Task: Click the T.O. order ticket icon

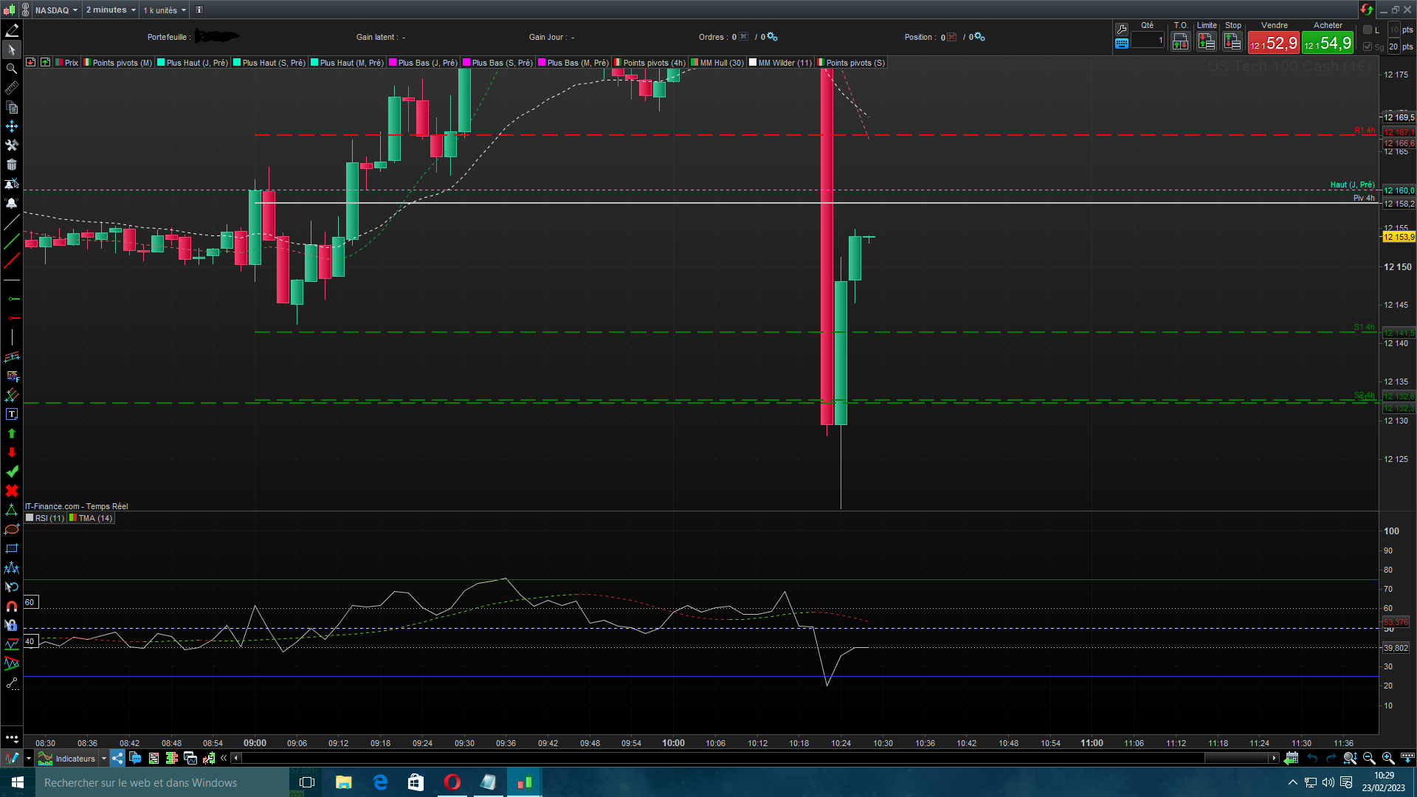Action: tap(1180, 42)
